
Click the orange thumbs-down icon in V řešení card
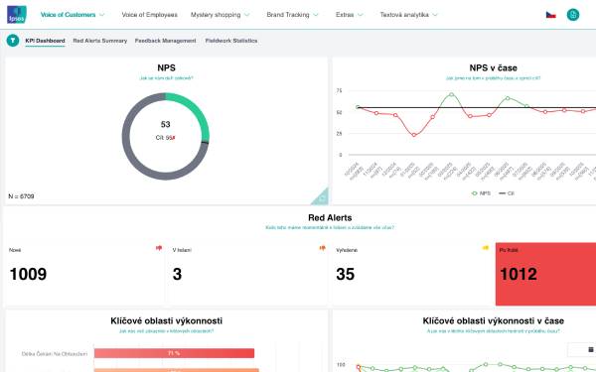coord(322,248)
